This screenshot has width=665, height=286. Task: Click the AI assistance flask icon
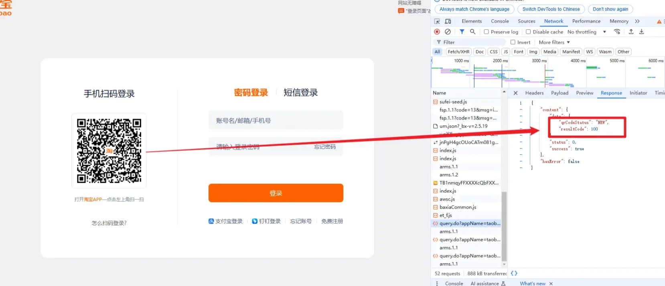[503, 284]
